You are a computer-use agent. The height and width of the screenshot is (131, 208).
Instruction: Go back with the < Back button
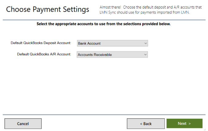tap(146, 124)
